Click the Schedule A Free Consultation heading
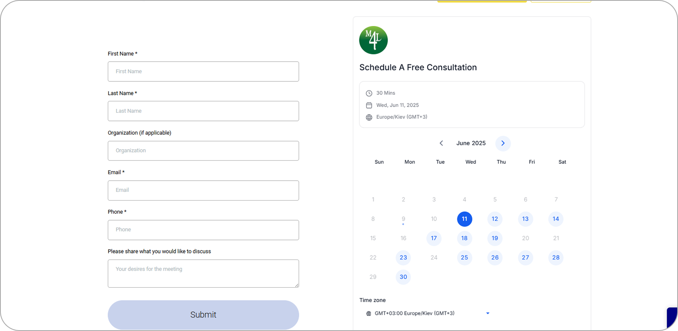The image size is (678, 331). [x=418, y=67]
